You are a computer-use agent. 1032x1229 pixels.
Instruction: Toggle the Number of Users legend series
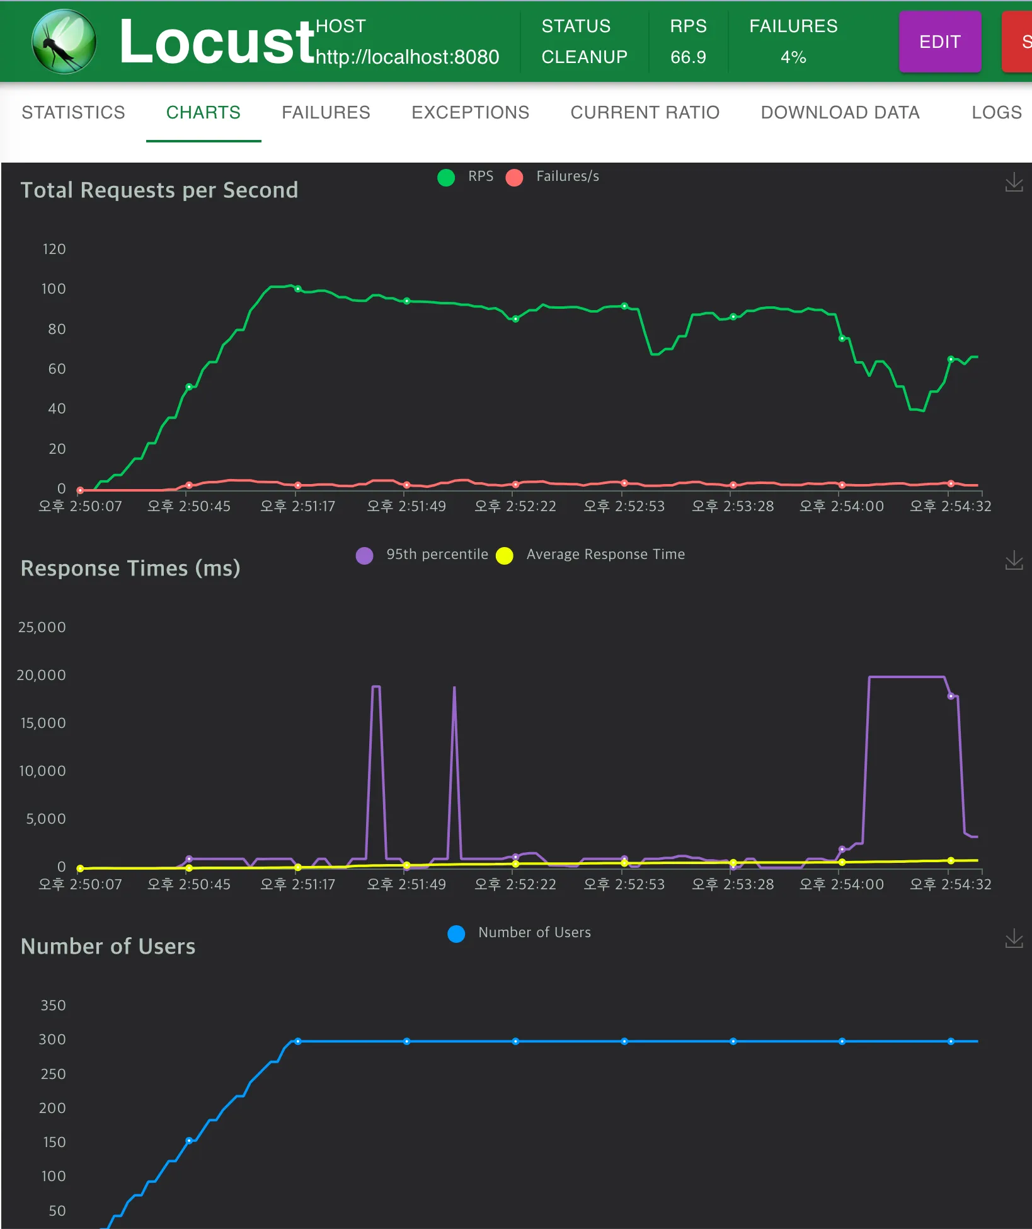(x=519, y=933)
